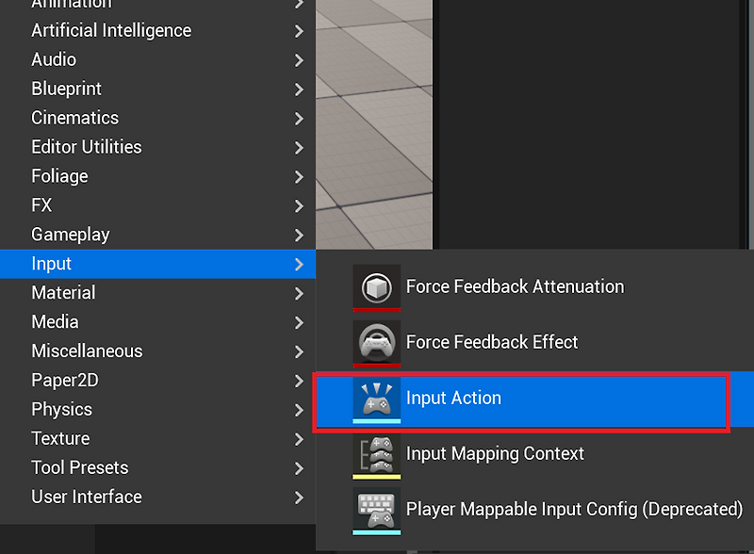Click the Player Mappable Input Config keyboard icon
Screen dimensions: 754x554
coord(374,509)
